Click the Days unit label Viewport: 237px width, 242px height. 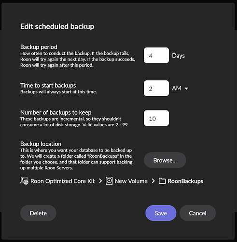click(179, 56)
